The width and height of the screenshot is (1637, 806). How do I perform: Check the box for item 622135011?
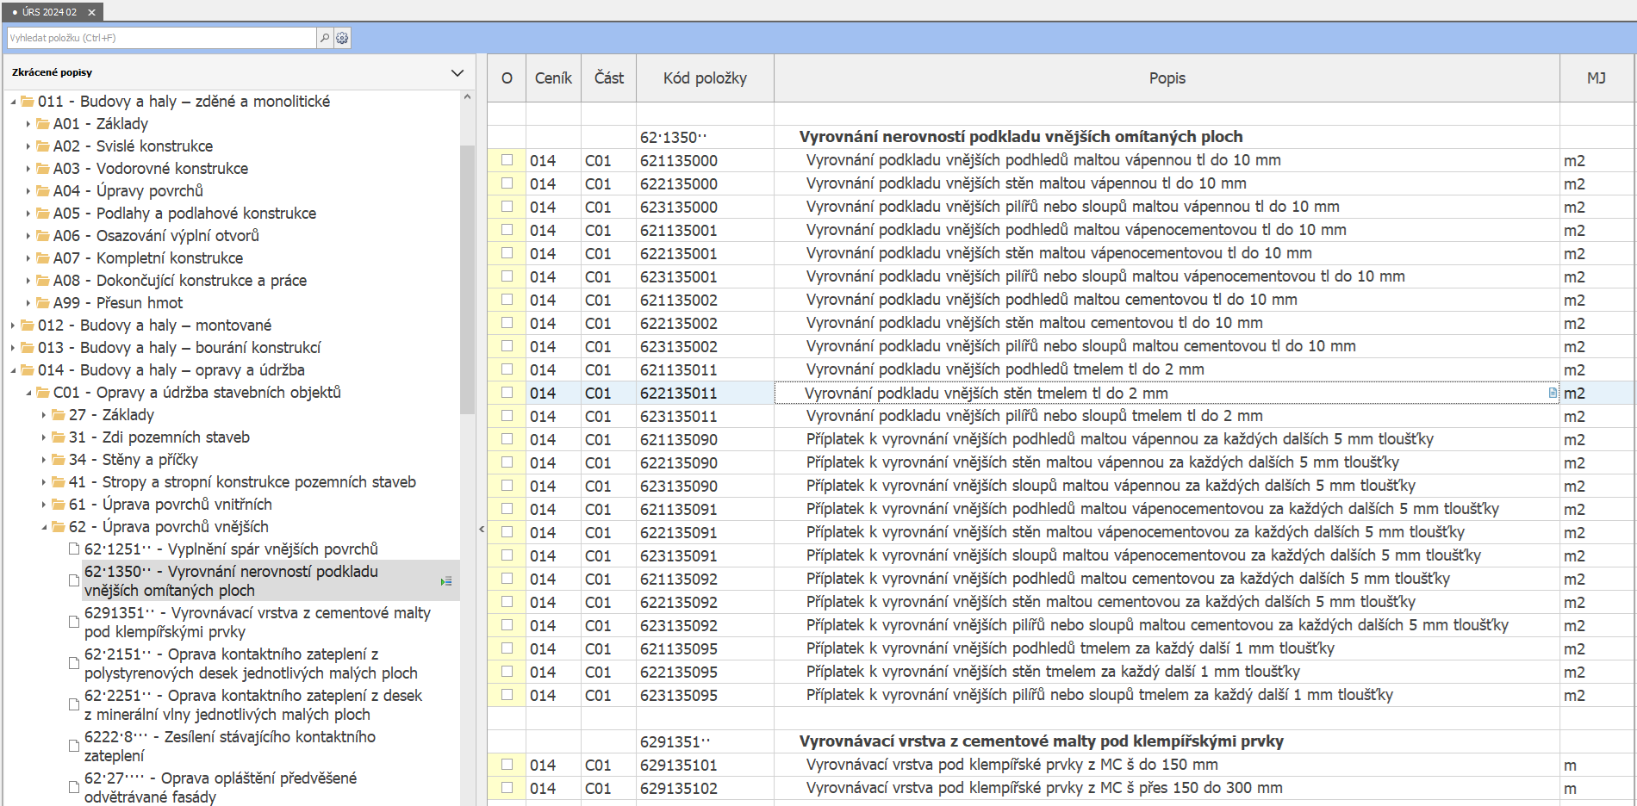pyautogui.click(x=507, y=393)
